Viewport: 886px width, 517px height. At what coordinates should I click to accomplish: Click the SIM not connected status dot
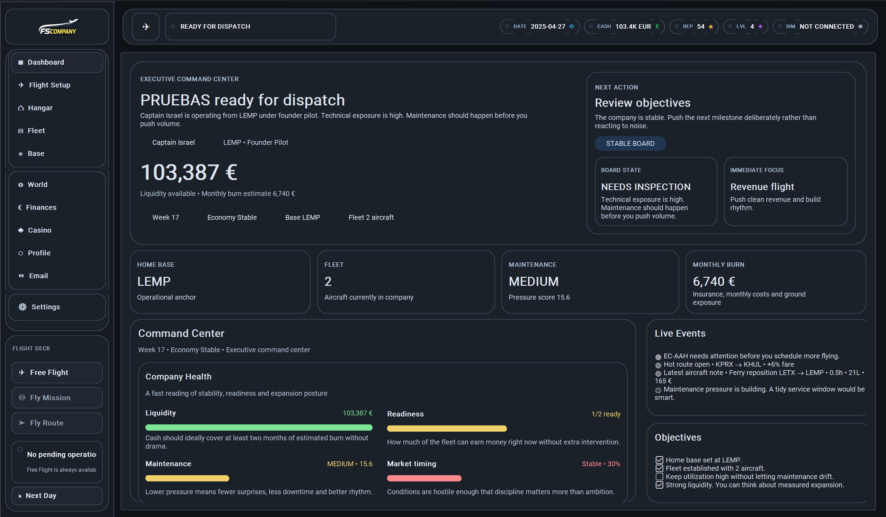860,27
